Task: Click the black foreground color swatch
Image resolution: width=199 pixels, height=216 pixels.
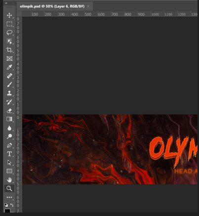Action: (7, 211)
